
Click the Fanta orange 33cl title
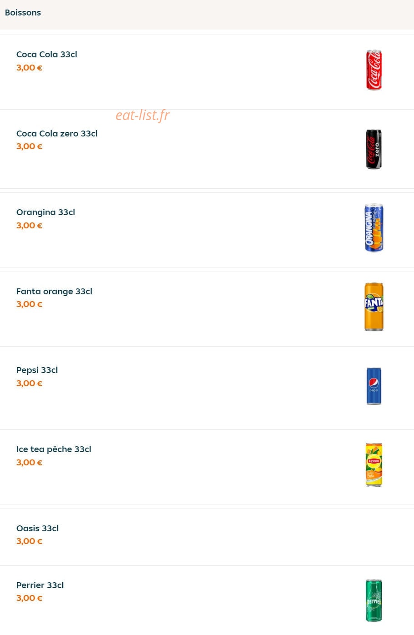(54, 291)
